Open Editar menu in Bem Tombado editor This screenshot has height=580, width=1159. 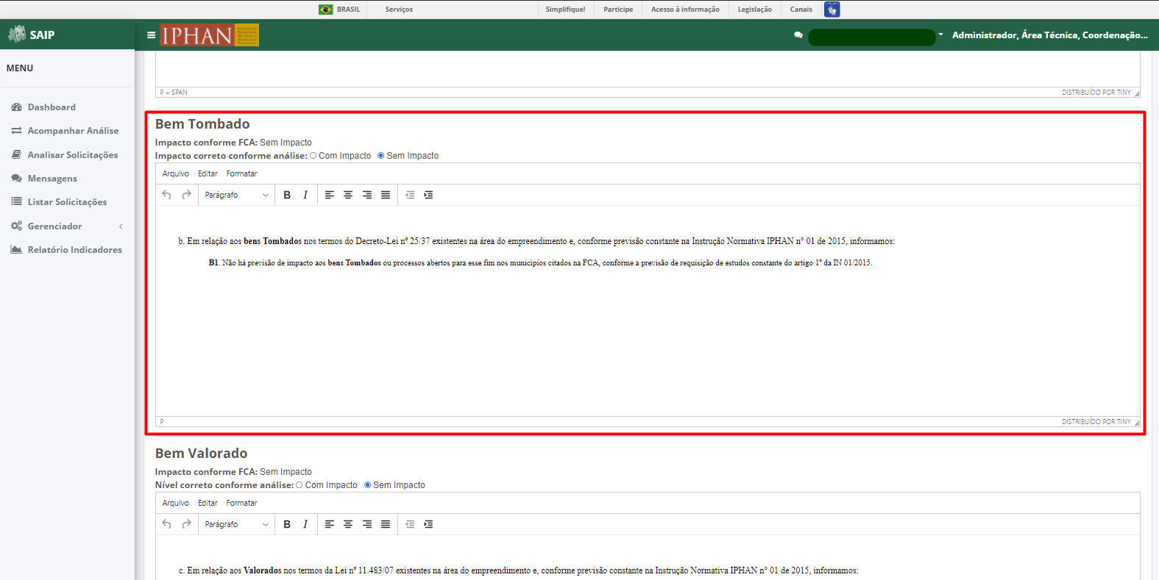click(208, 173)
